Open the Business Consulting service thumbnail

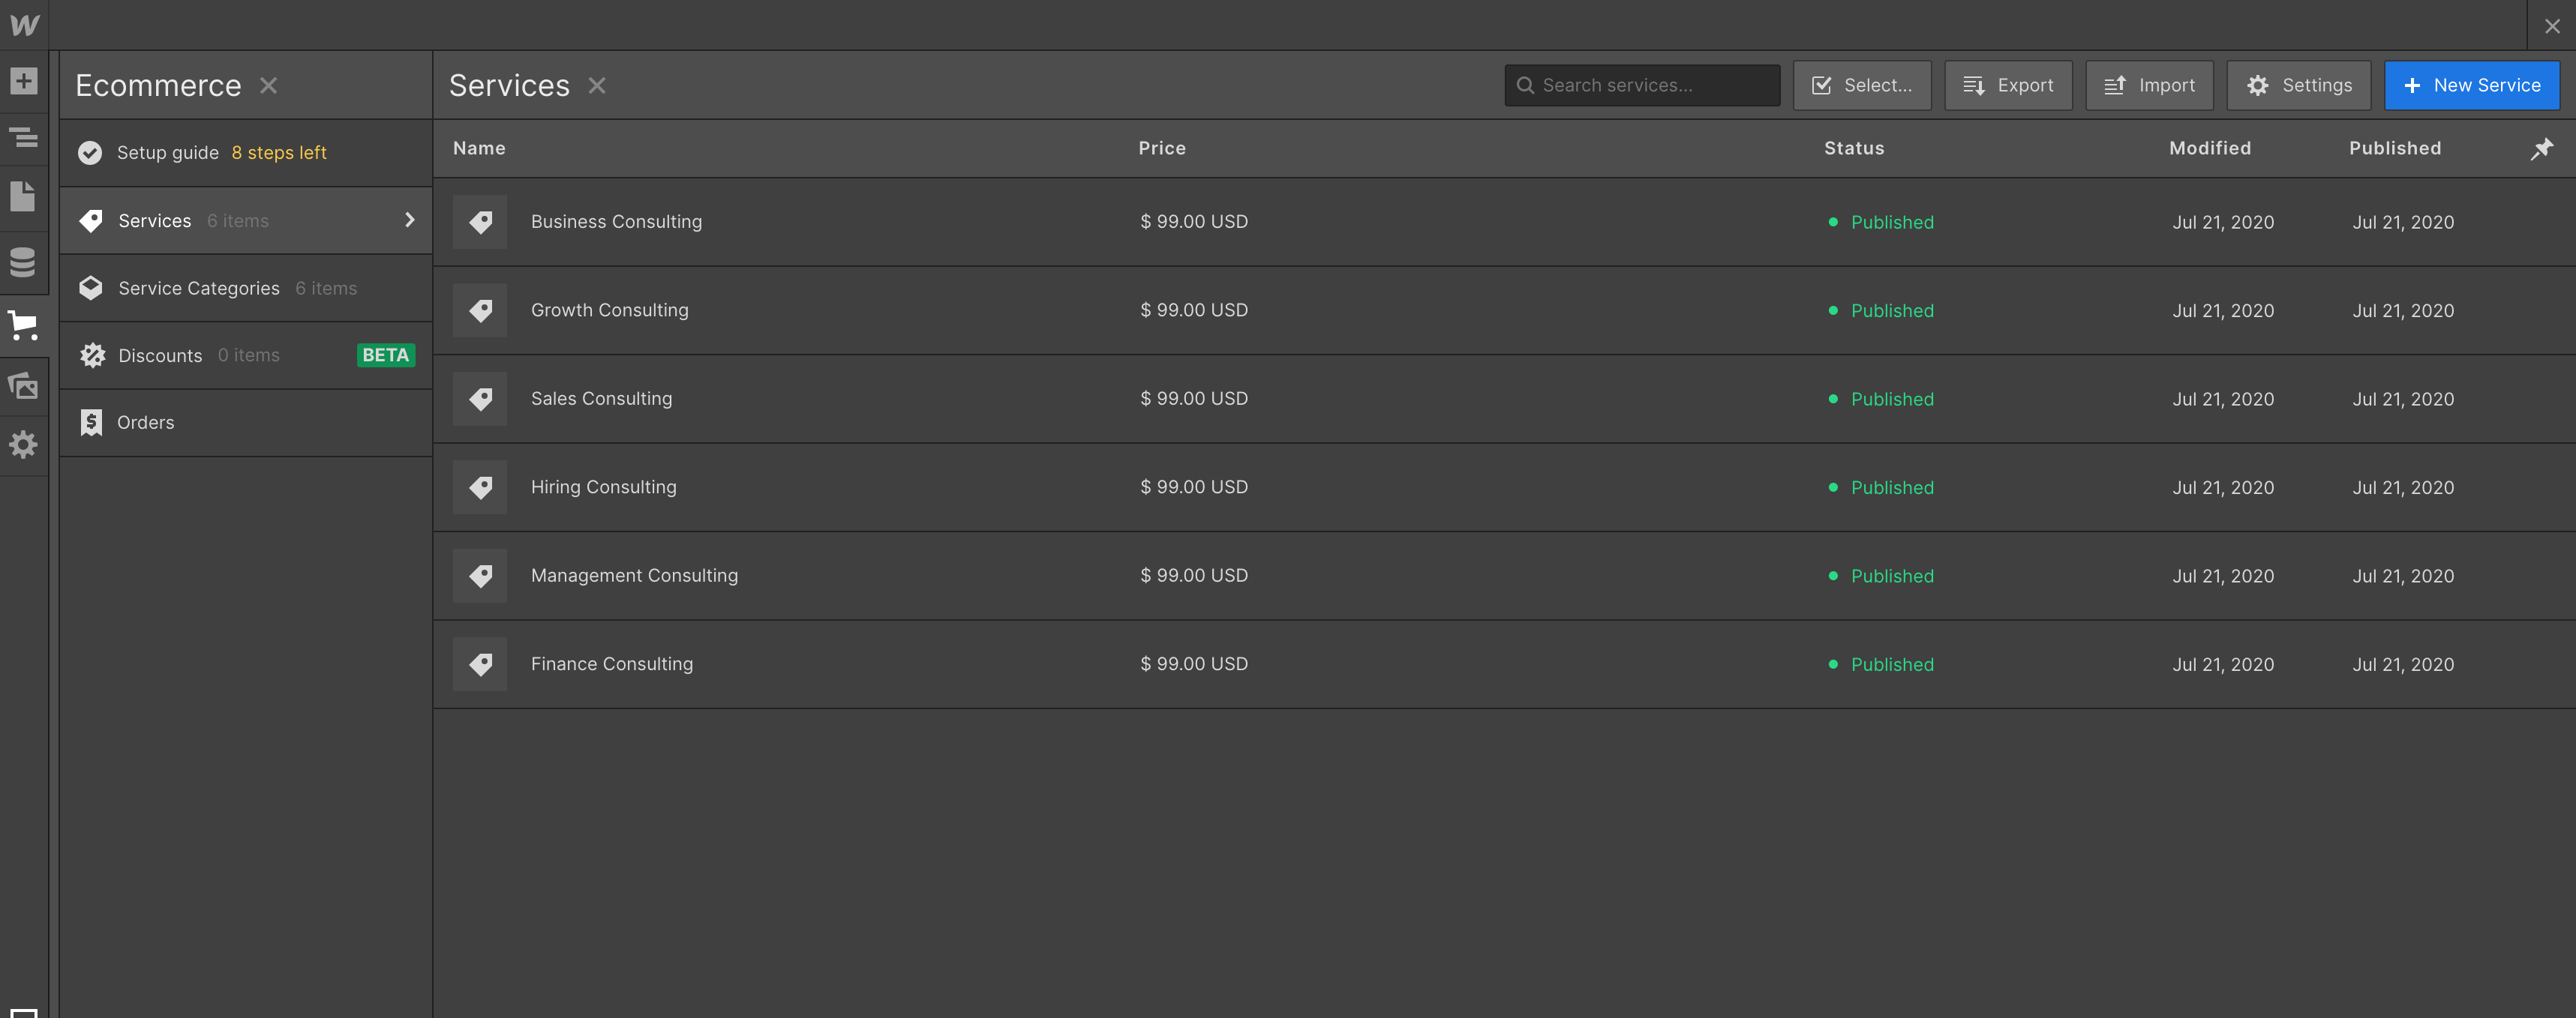tap(480, 222)
